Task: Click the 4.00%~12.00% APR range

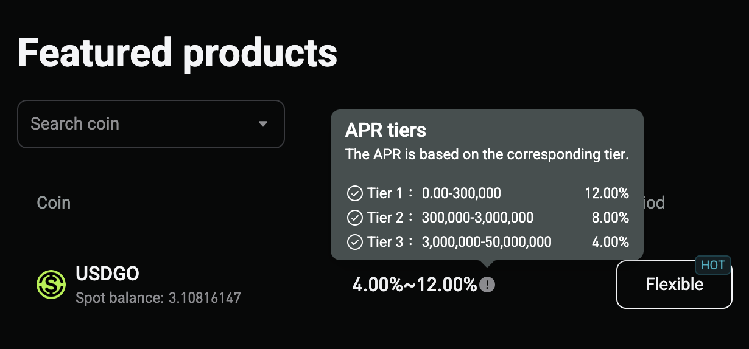Action: click(415, 285)
